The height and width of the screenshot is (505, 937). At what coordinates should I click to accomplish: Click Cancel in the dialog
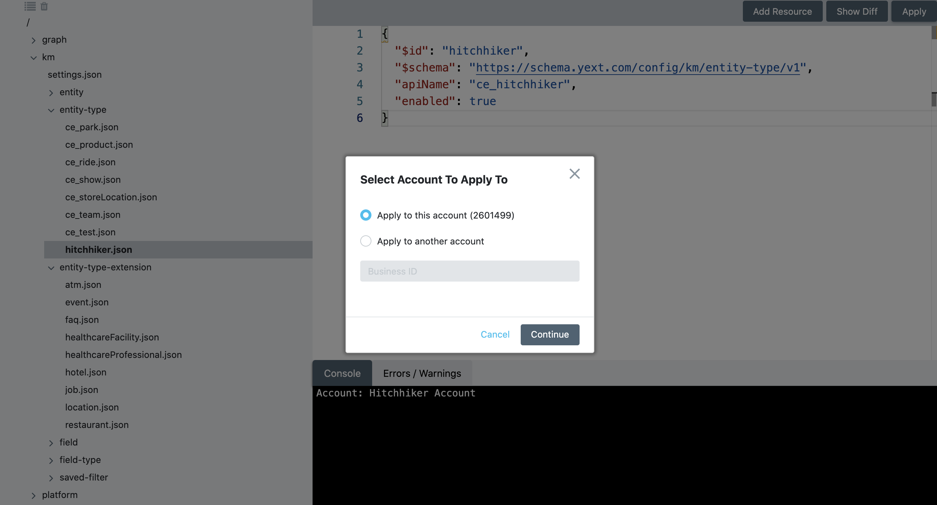[x=495, y=334]
